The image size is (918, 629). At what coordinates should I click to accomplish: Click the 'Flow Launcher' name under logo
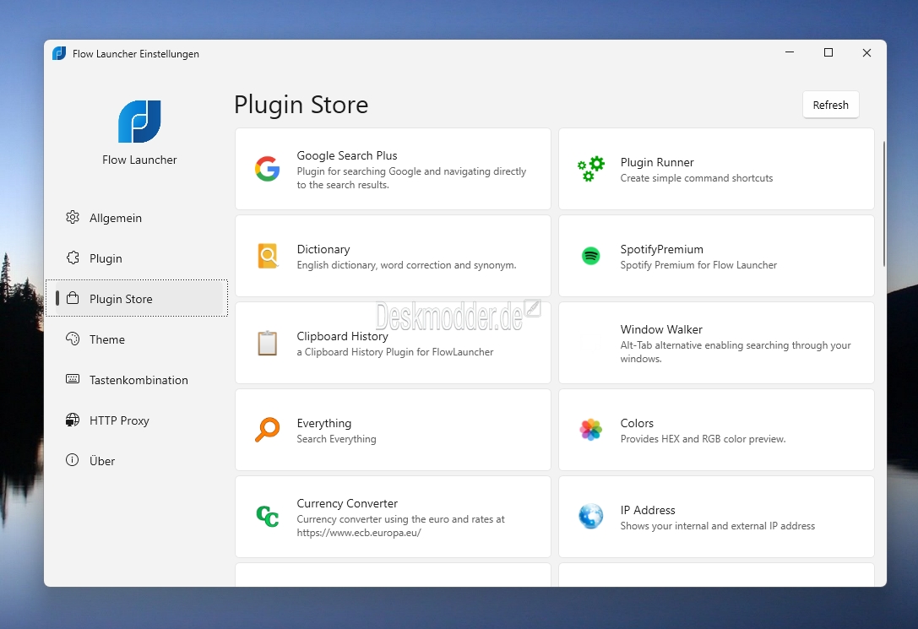pos(139,160)
